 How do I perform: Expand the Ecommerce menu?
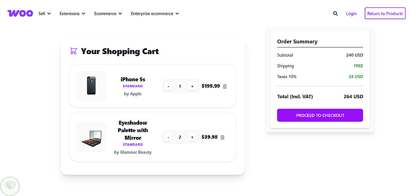[108, 14]
